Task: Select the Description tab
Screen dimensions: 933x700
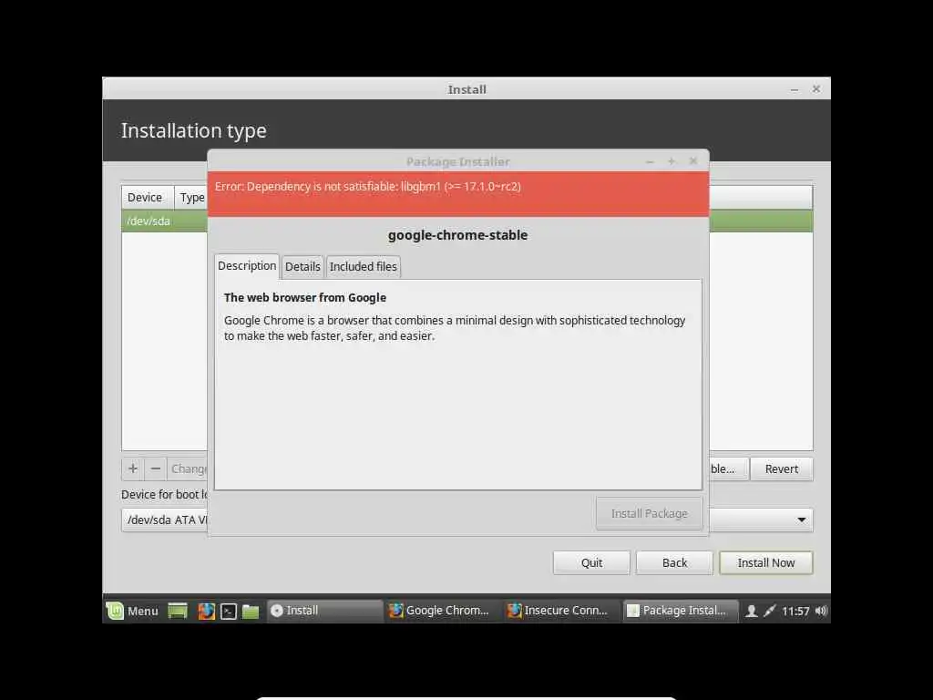Action: coord(247,266)
